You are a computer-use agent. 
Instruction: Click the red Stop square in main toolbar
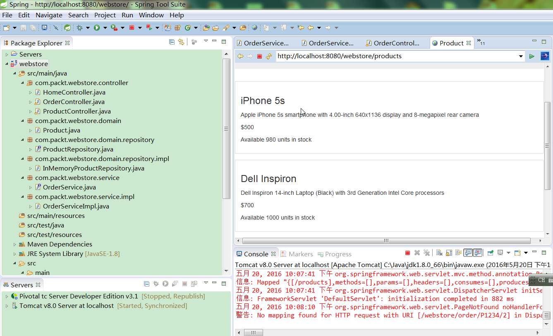tap(132, 28)
